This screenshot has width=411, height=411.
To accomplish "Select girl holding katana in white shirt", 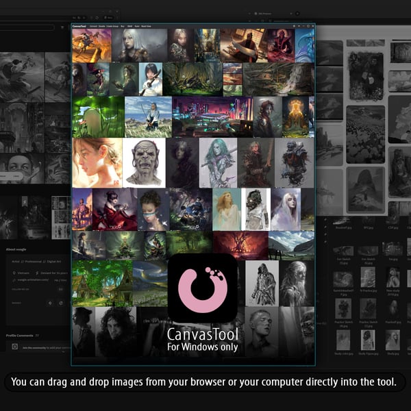I will pyautogui.click(x=151, y=79).
